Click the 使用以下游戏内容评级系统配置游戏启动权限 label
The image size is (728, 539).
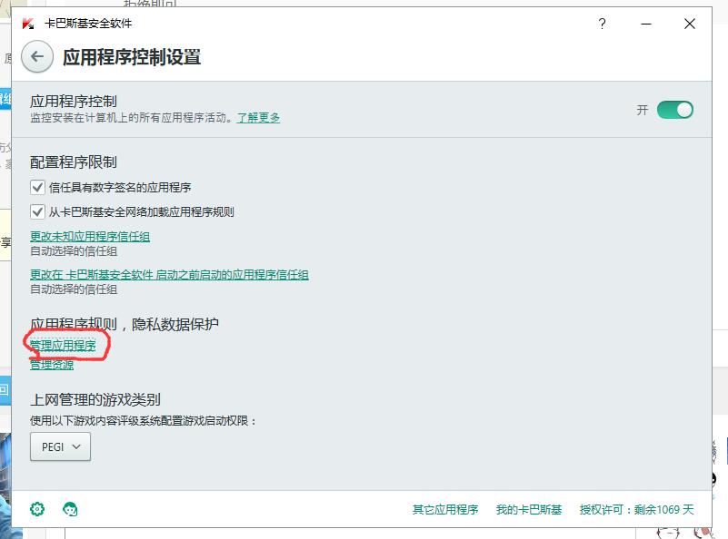[143, 421]
